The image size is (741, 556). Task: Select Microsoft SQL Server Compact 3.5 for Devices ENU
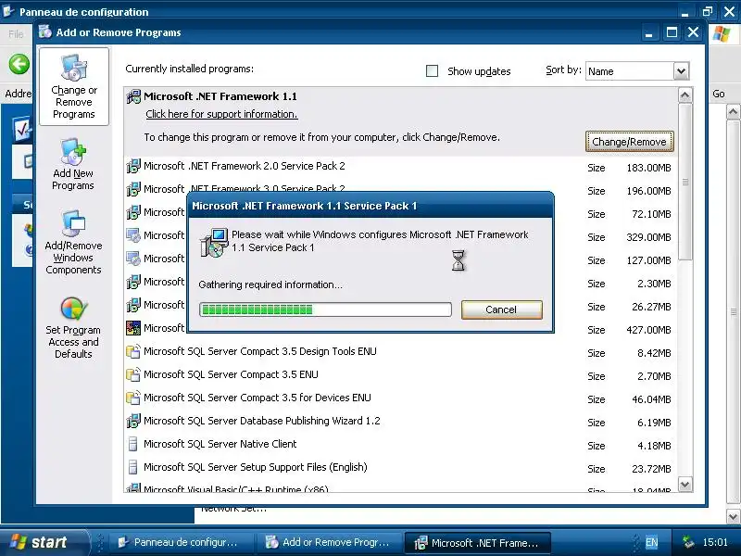(x=401, y=398)
